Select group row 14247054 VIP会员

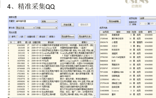(51, 61)
